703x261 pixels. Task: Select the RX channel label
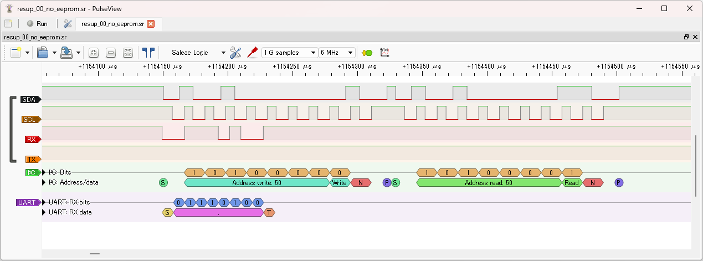point(33,140)
